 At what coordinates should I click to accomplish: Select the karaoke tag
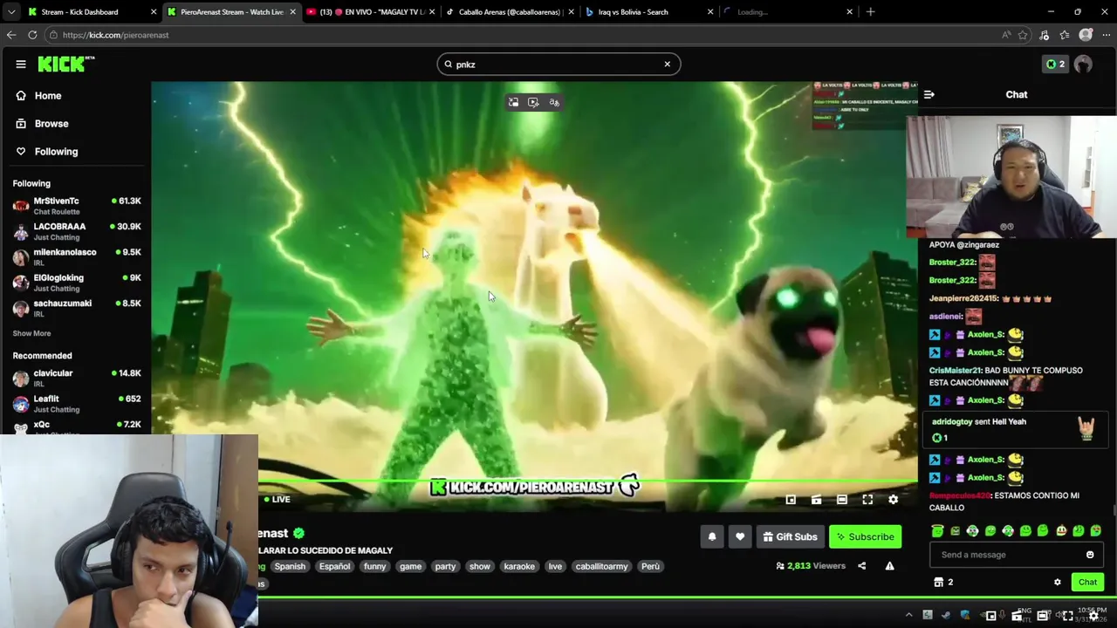(519, 566)
